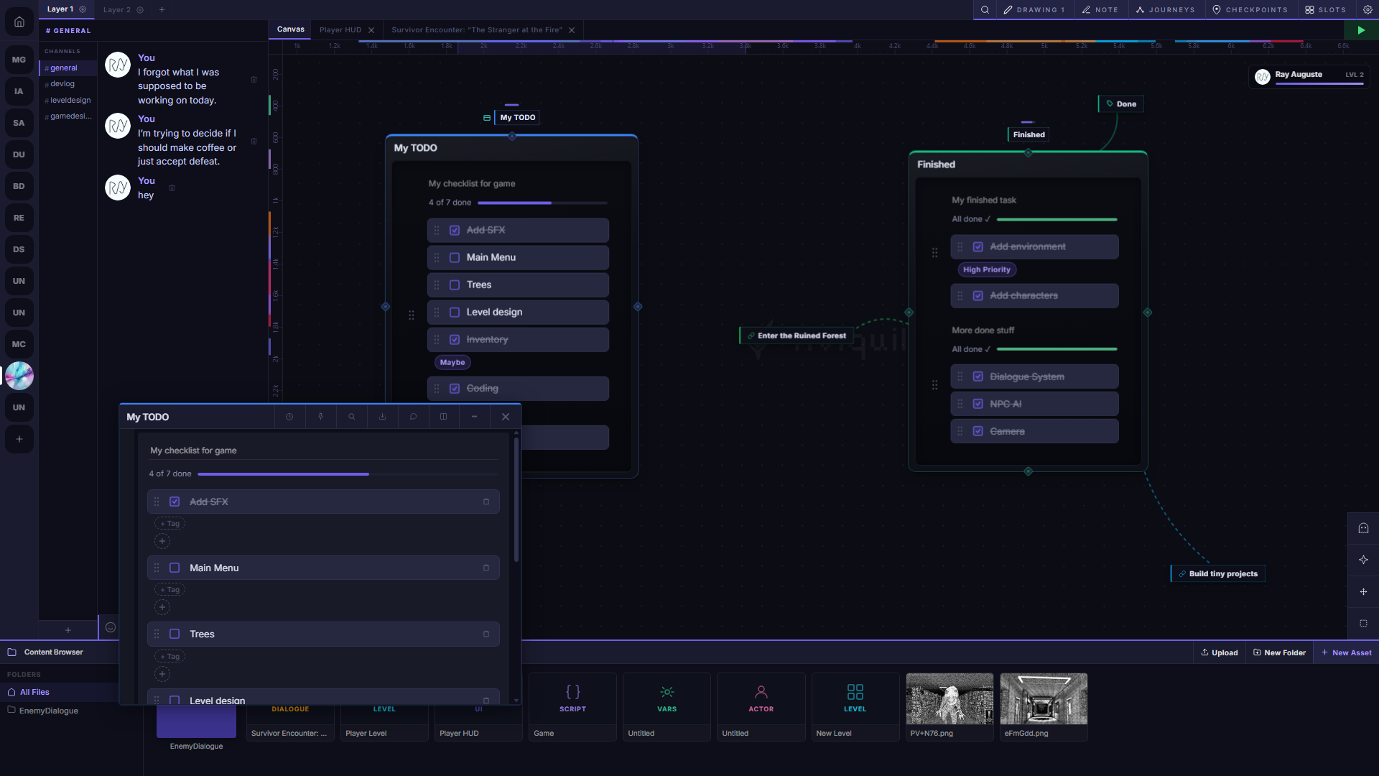Open Checkpoints in the top toolbar

1250,10
